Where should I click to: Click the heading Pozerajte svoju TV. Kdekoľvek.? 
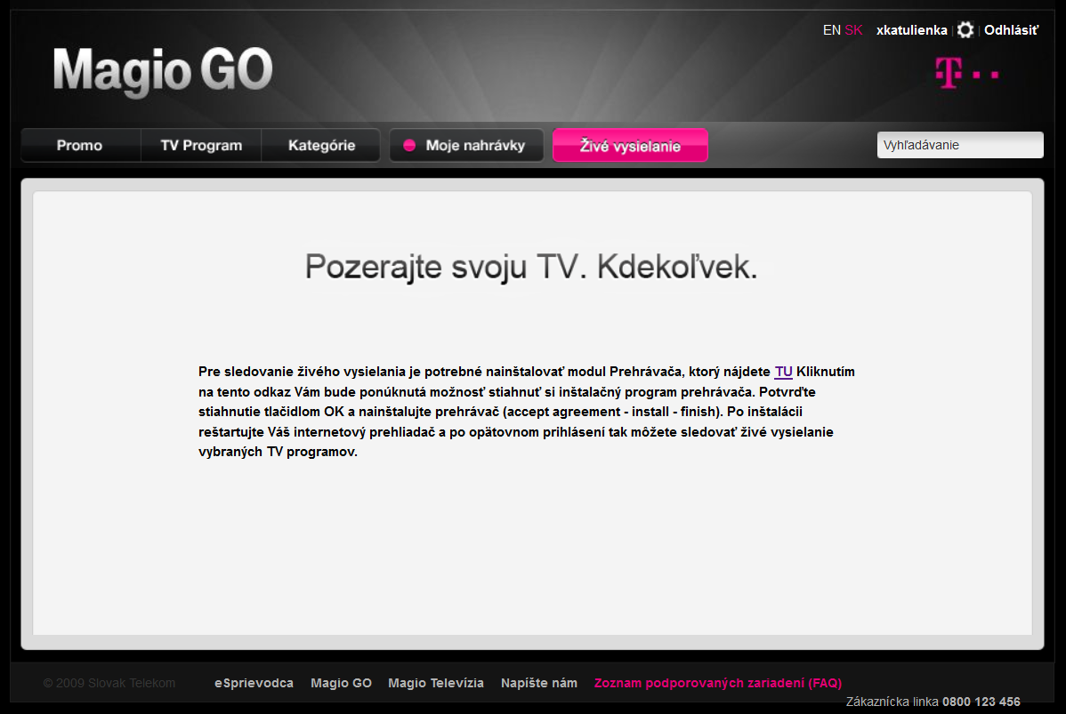pyautogui.click(x=531, y=267)
